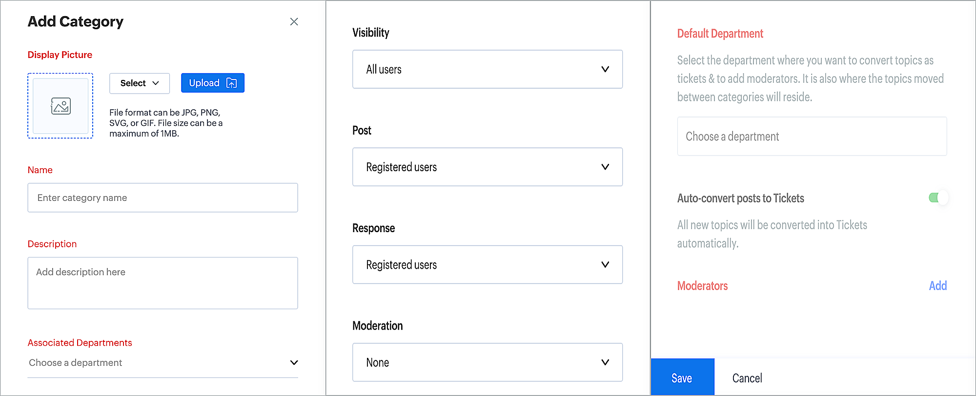Click the Add description here textbox

163,283
